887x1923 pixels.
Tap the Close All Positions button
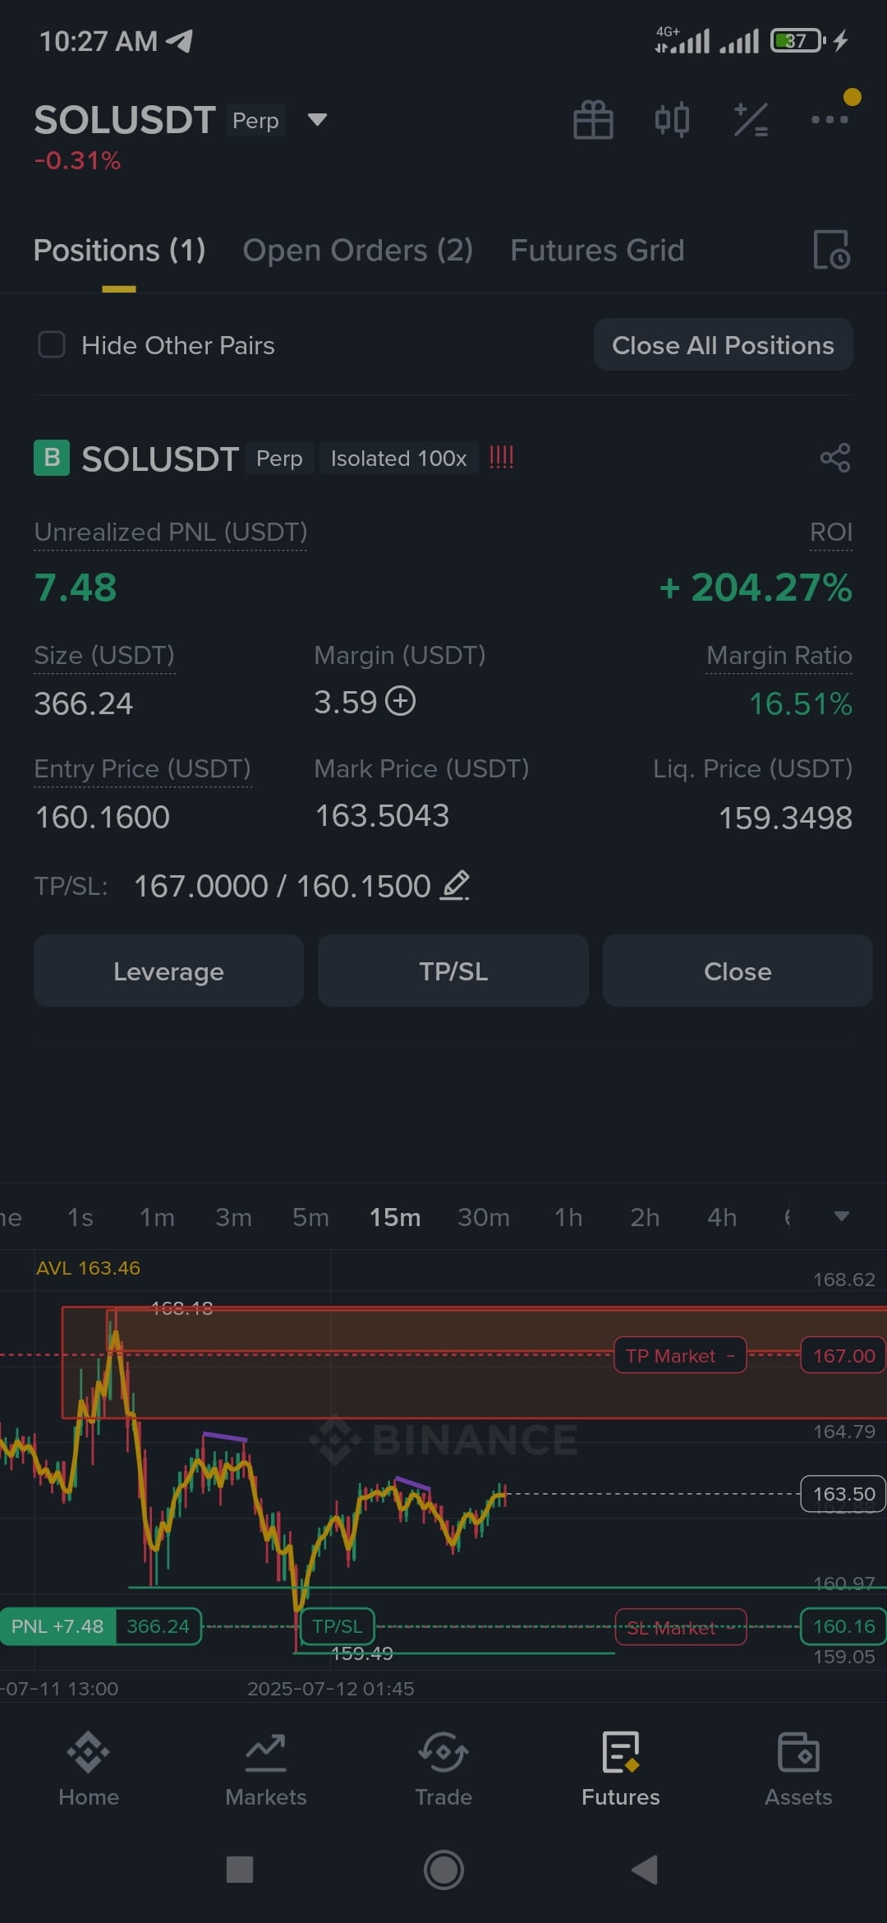pos(723,345)
